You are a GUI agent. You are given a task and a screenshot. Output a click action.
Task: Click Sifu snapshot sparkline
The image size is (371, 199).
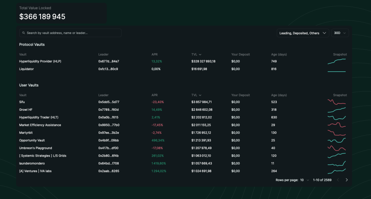click(337, 102)
